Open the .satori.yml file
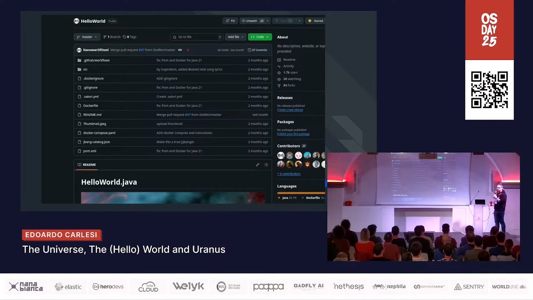The image size is (533, 300). point(91,97)
